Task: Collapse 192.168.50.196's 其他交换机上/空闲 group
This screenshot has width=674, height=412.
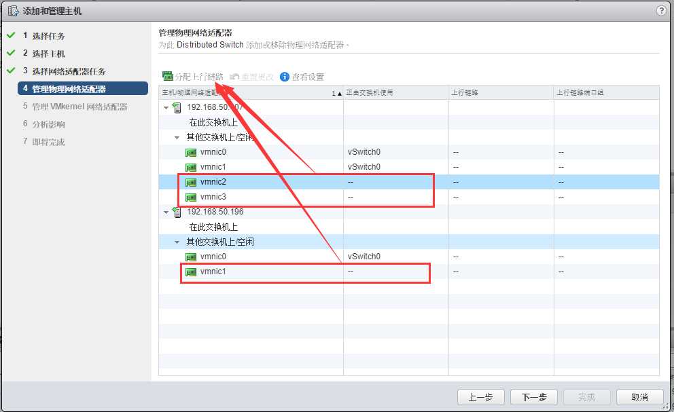Action: 177,242
